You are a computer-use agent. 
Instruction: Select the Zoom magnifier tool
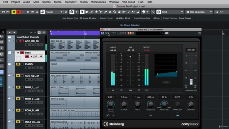tap(115, 12)
